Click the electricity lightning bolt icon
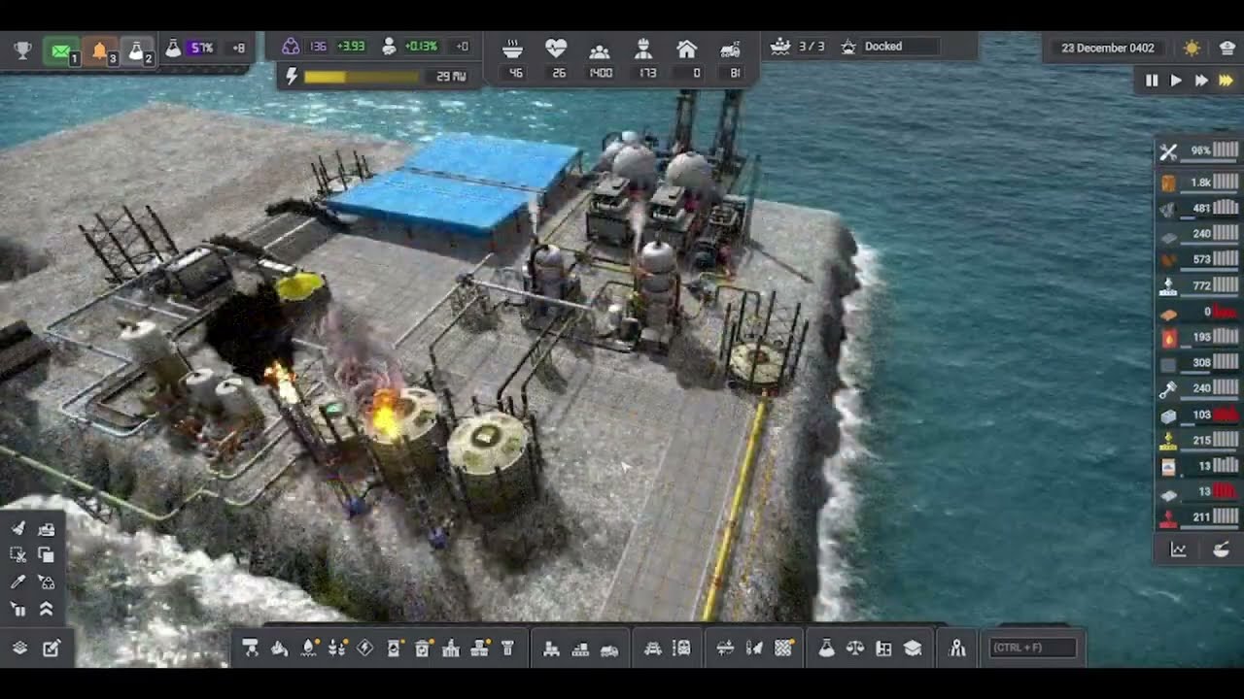The width and height of the screenshot is (1244, 699). [x=293, y=75]
